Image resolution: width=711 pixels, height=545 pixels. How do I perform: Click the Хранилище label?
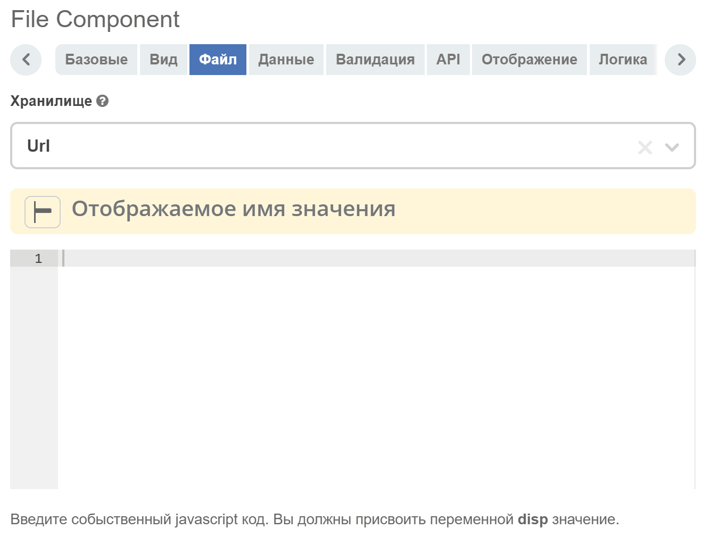click(51, 101)
